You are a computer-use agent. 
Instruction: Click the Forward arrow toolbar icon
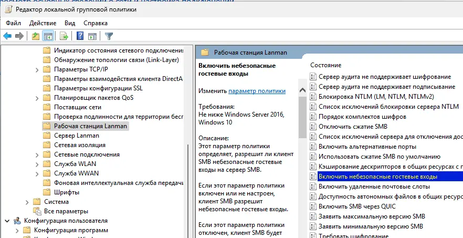19,36
